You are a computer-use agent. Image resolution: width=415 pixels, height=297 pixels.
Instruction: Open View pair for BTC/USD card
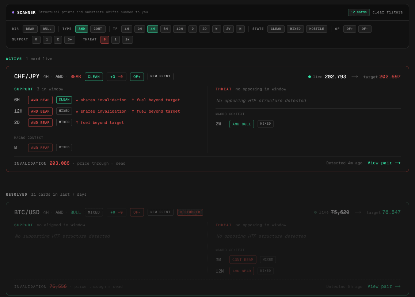click(384, 286)
